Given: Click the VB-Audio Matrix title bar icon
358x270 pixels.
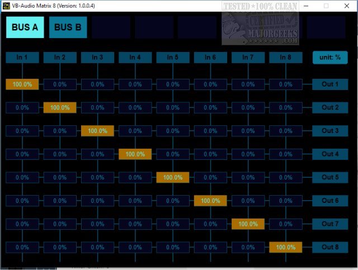Looking at the screenshot, I should pos(6,6).
